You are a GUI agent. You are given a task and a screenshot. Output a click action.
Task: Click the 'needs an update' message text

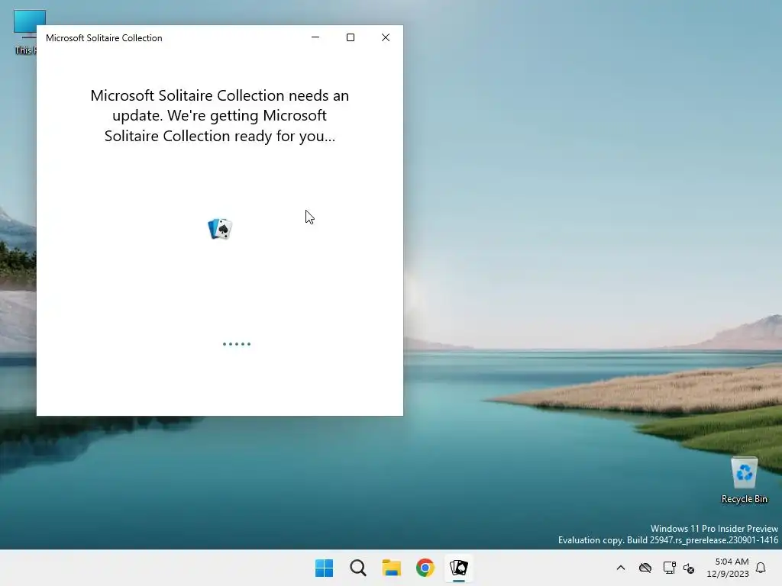pyautogui.click(x=219, y=116)
